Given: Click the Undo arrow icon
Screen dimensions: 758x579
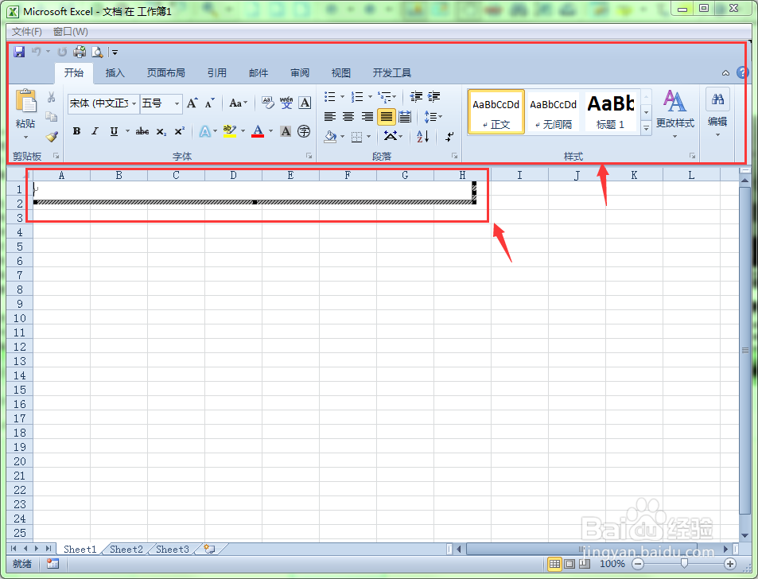Looking at the screenshot, I should pyautogui.click(x=37, y=51).
